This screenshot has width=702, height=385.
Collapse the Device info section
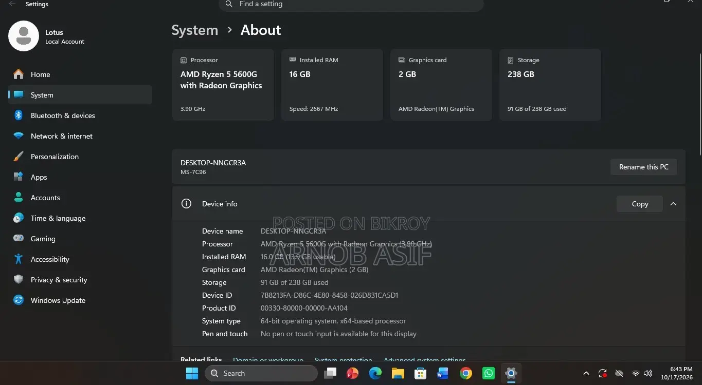pyautogui.click(x=673, y=204)
